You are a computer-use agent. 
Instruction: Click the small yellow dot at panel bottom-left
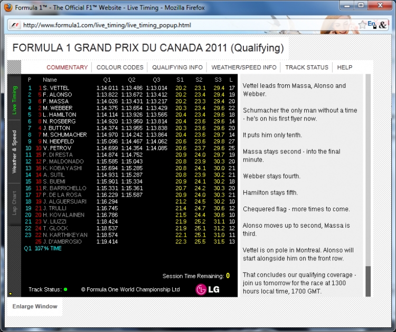coord(11,294)
